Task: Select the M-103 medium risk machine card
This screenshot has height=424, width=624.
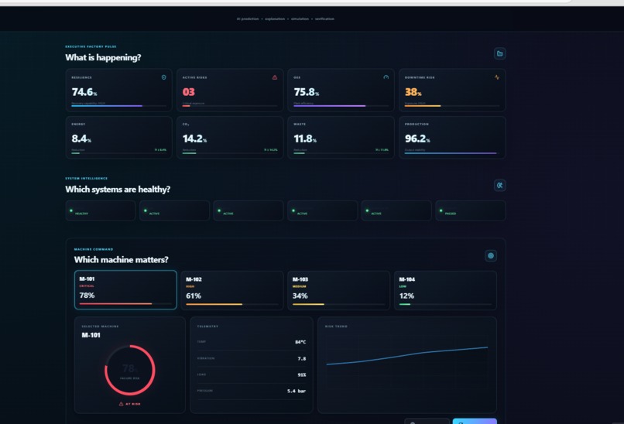Action: pyautogui.click(x=338, y=290)
